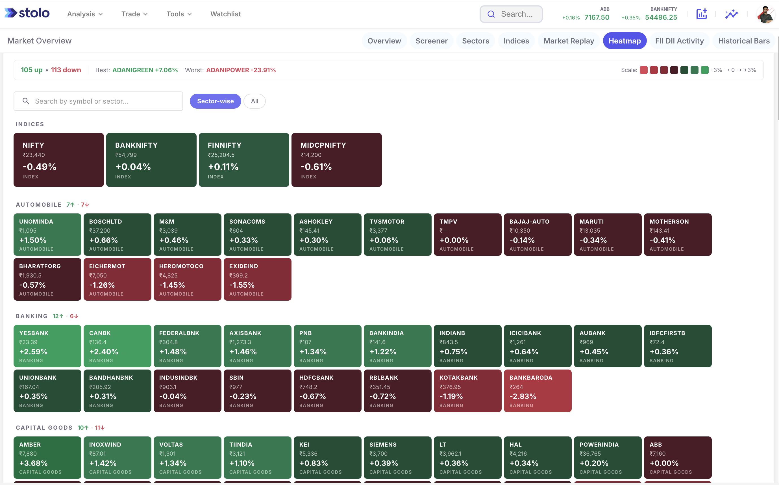Open the HDFCBANK tile
The width and height of the screenshot is (779, 485).
tap(328, 391)
